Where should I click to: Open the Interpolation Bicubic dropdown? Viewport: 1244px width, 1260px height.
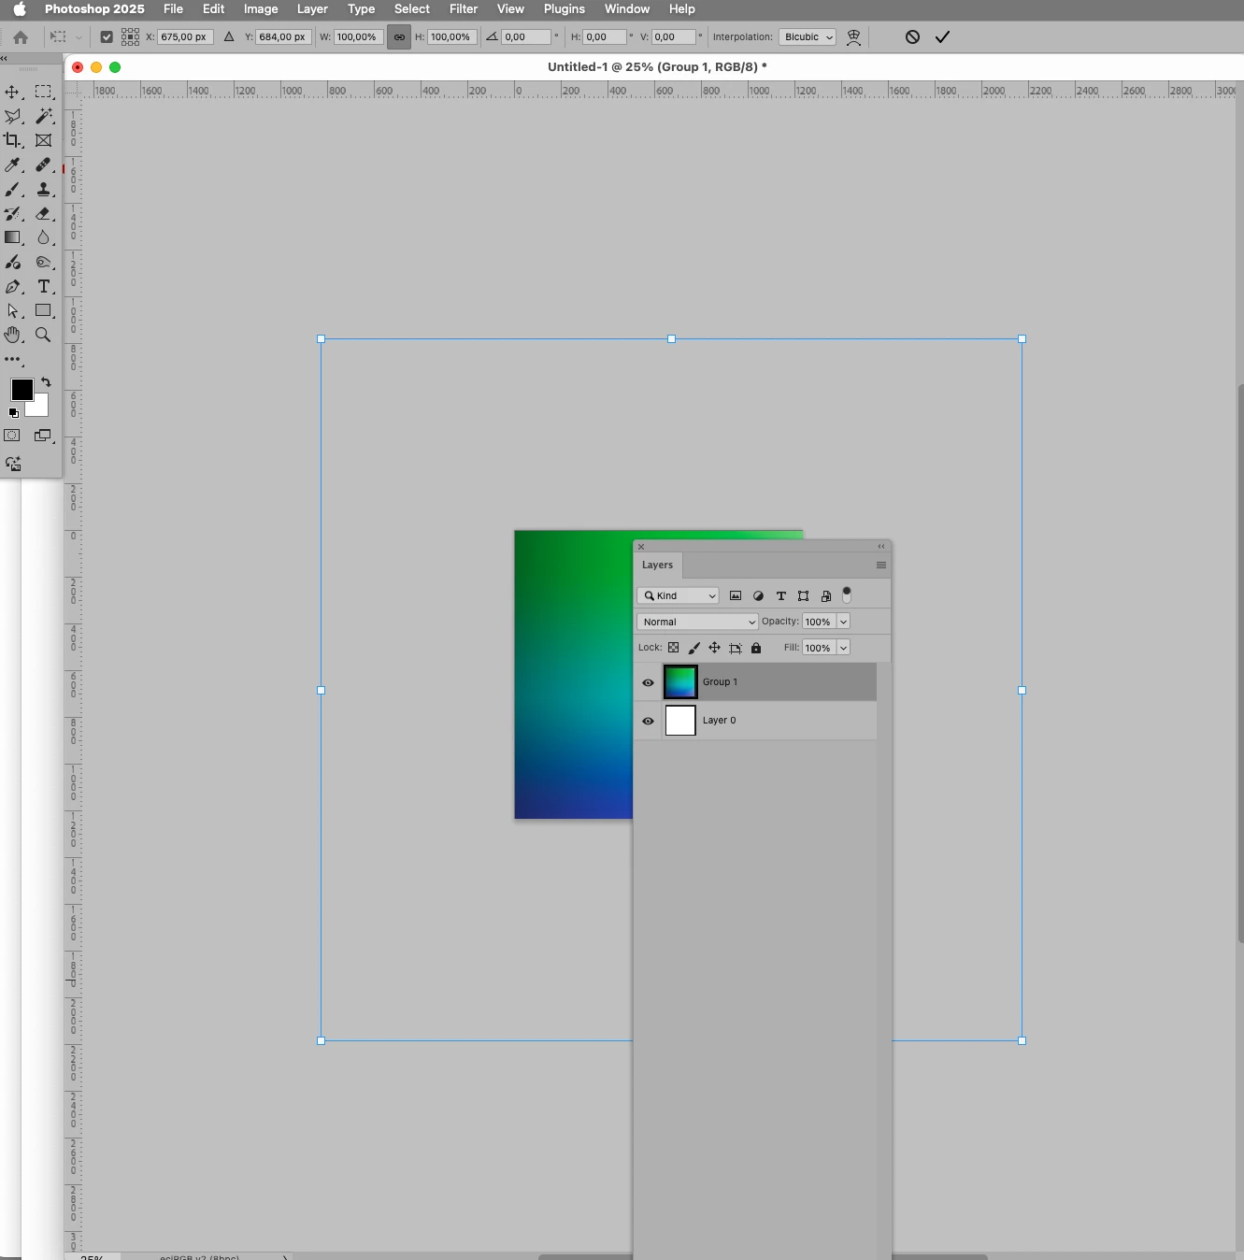point(808,37)
